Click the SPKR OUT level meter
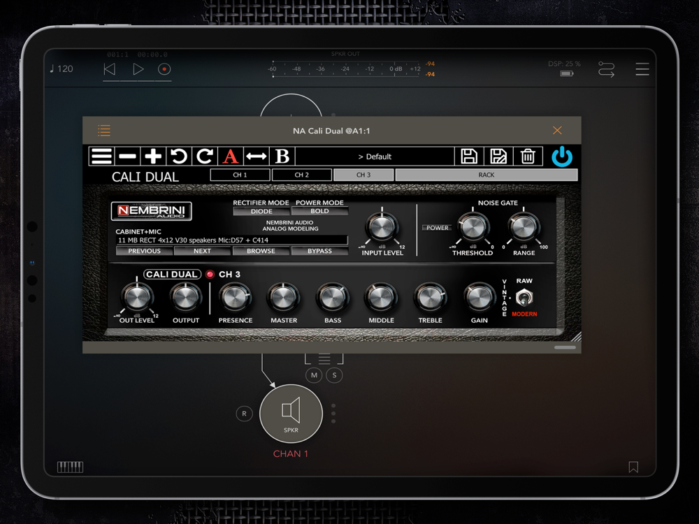This screenshot has height=524, width=699. pyautogui.click(x=345, y=69)
